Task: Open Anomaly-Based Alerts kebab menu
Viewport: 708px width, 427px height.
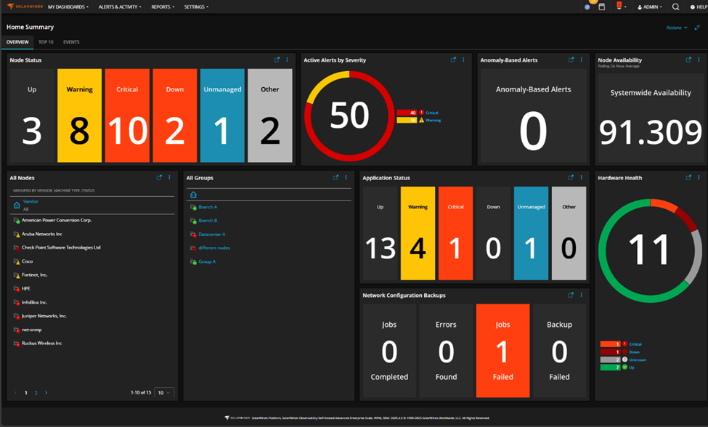Action: click(x=581, y=60)
